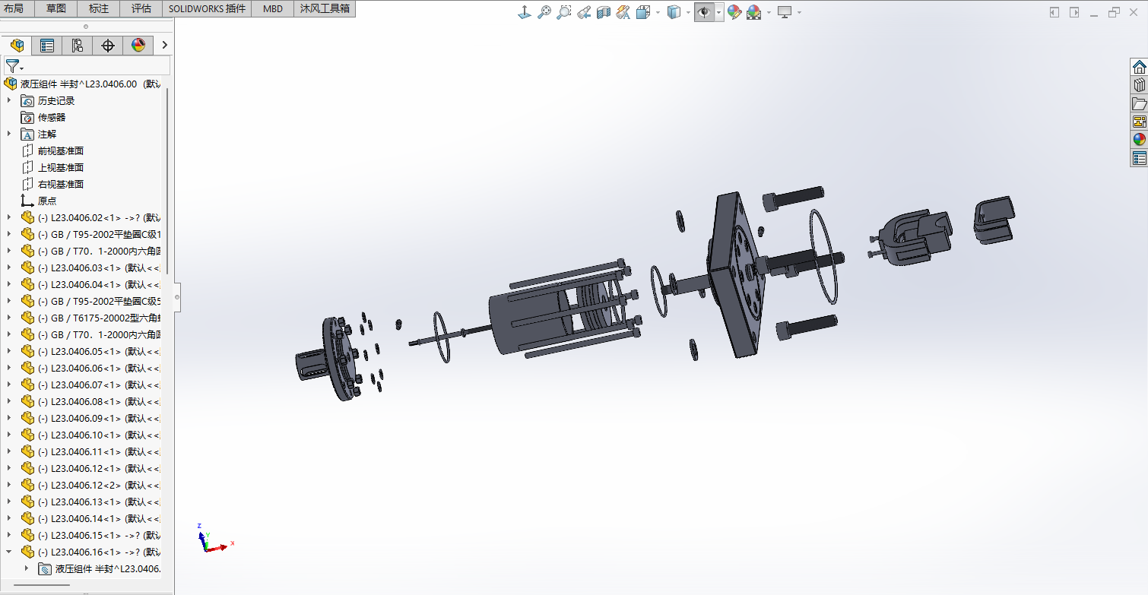Open the Apply Scene dropdown arrow

[x=769, y=12]
